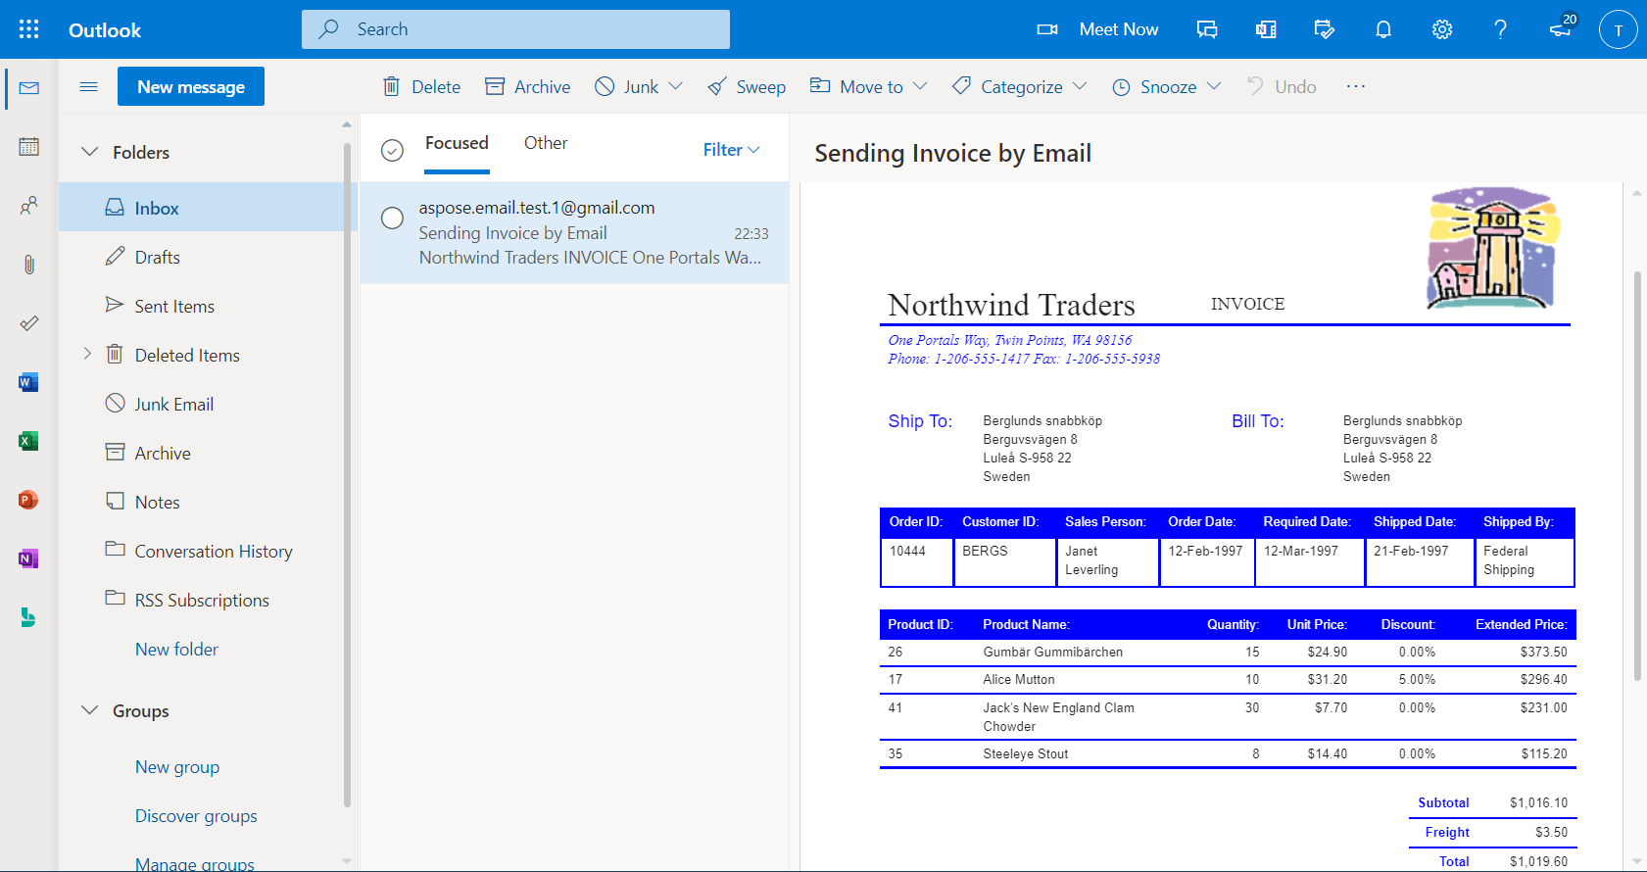Delete the selected message

[421, 87]
